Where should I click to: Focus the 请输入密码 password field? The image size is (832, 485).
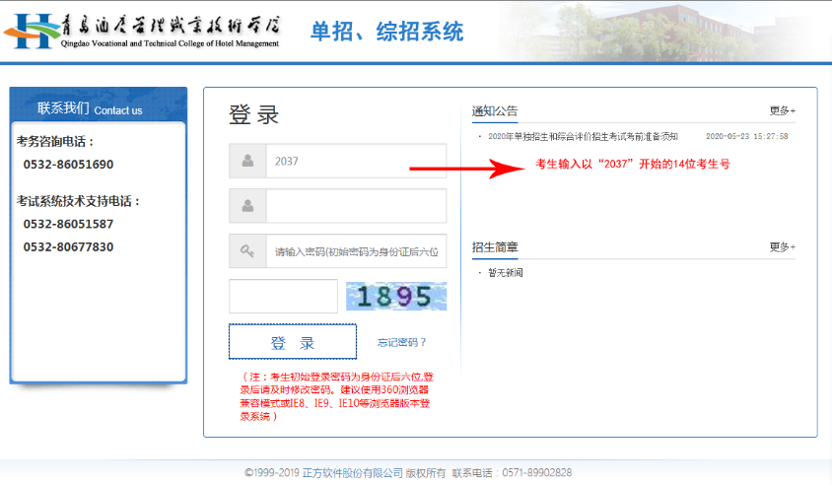tap(355, 251)
